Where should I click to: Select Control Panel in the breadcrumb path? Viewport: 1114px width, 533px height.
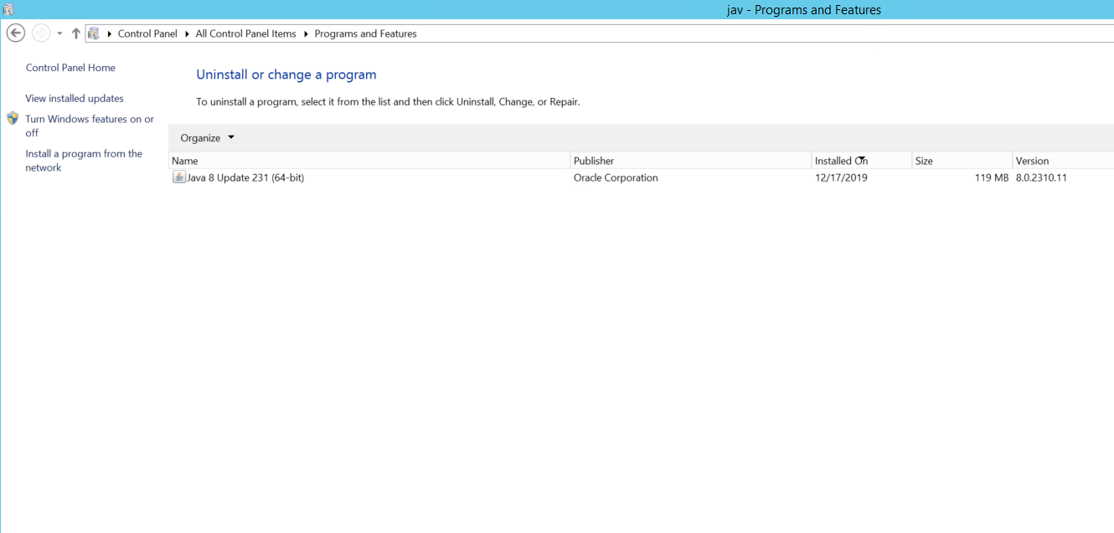coord(147,33)
